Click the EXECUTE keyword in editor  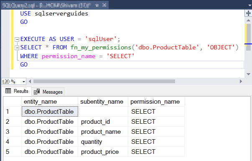click(33, 39)
